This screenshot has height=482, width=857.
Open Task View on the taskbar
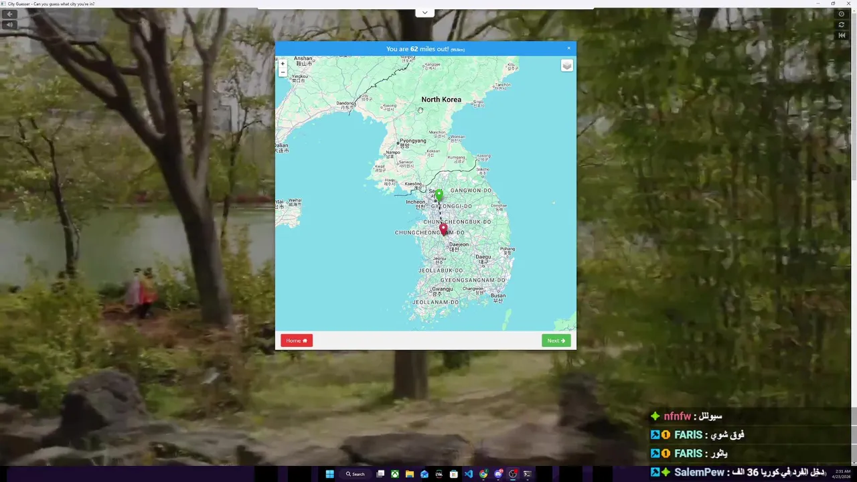click(380, 474)
